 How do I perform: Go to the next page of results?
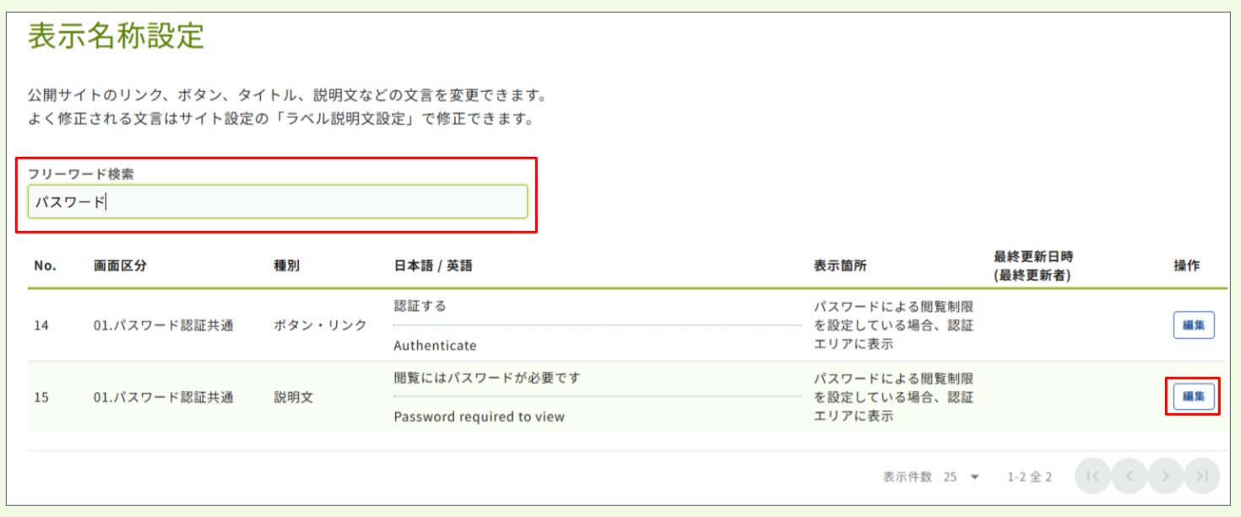coord(1165,476)
